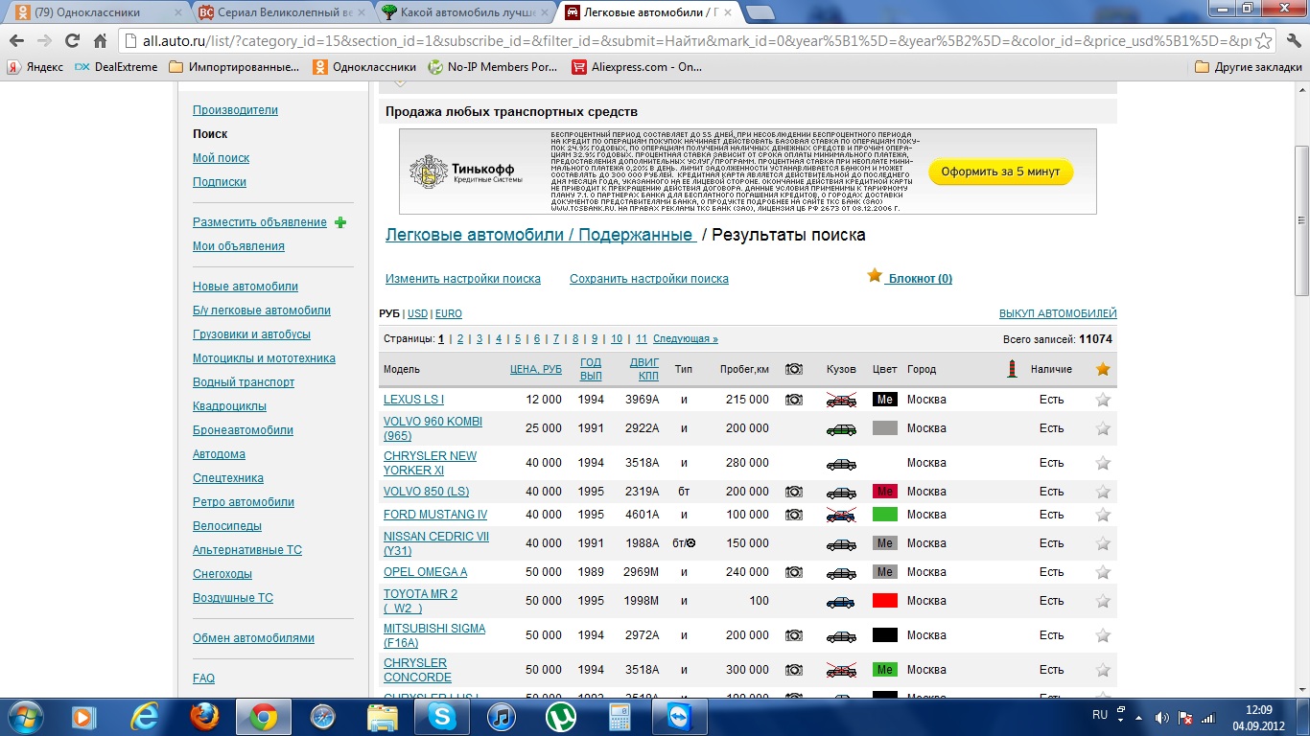The height and width of the screenshot is (736, 1310).
Task: Switch prices to USD
Action: point(417,313)
